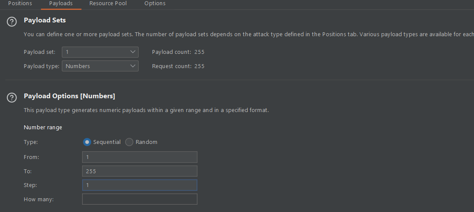Open help for Payload Options [Numbers]
This screenshot has height=212, width=474.
[12, 98]
